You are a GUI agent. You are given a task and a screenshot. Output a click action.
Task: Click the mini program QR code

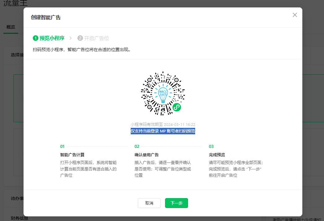click(x=163, y=93)
